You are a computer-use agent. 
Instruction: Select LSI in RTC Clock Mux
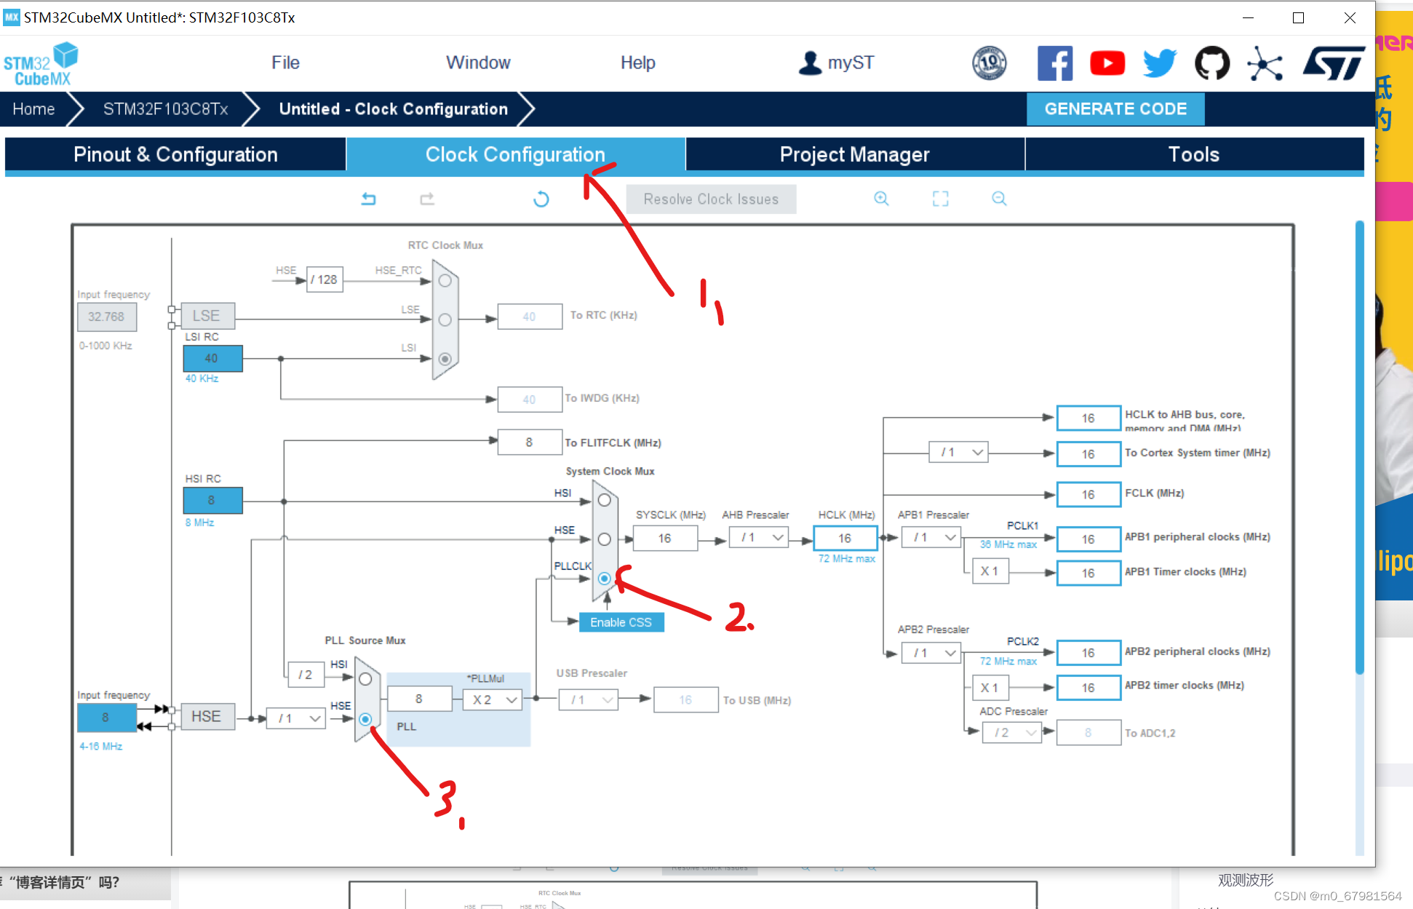(x=445, y=359)
